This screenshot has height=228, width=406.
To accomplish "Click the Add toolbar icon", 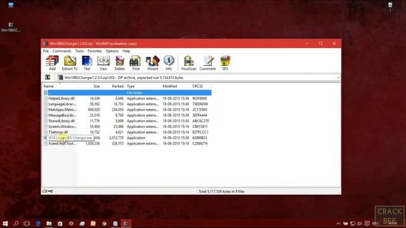I will click(52, 63).
